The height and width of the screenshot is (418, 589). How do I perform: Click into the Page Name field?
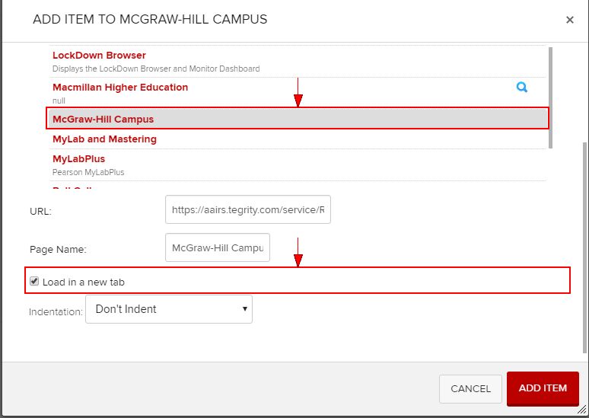(x=218, y=247)
